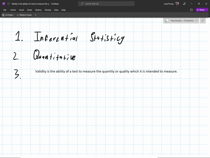Open Luke Finney account profile
This screenshot has height=158, width=210.
[x=171, y=4]
